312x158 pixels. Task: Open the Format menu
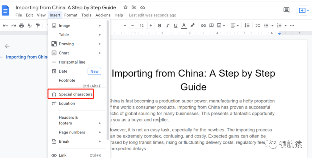coord(71,15)
